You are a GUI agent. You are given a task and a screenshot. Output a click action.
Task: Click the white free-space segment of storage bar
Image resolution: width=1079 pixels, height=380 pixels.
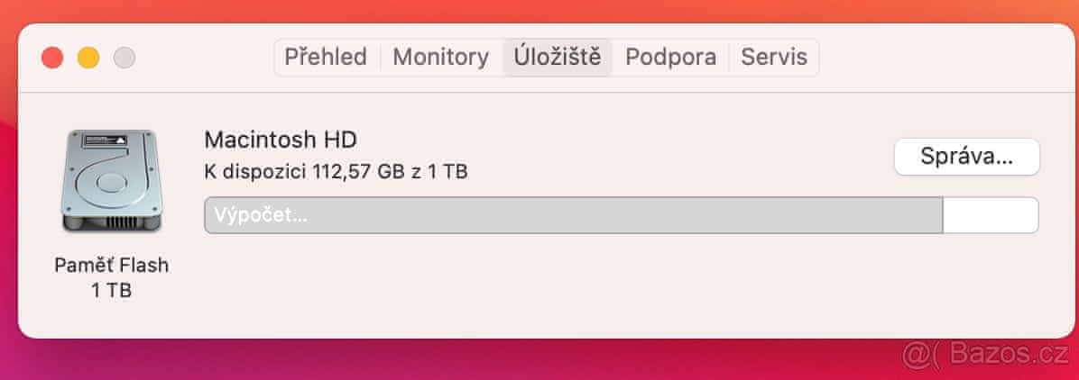click(x=991, y=216)
